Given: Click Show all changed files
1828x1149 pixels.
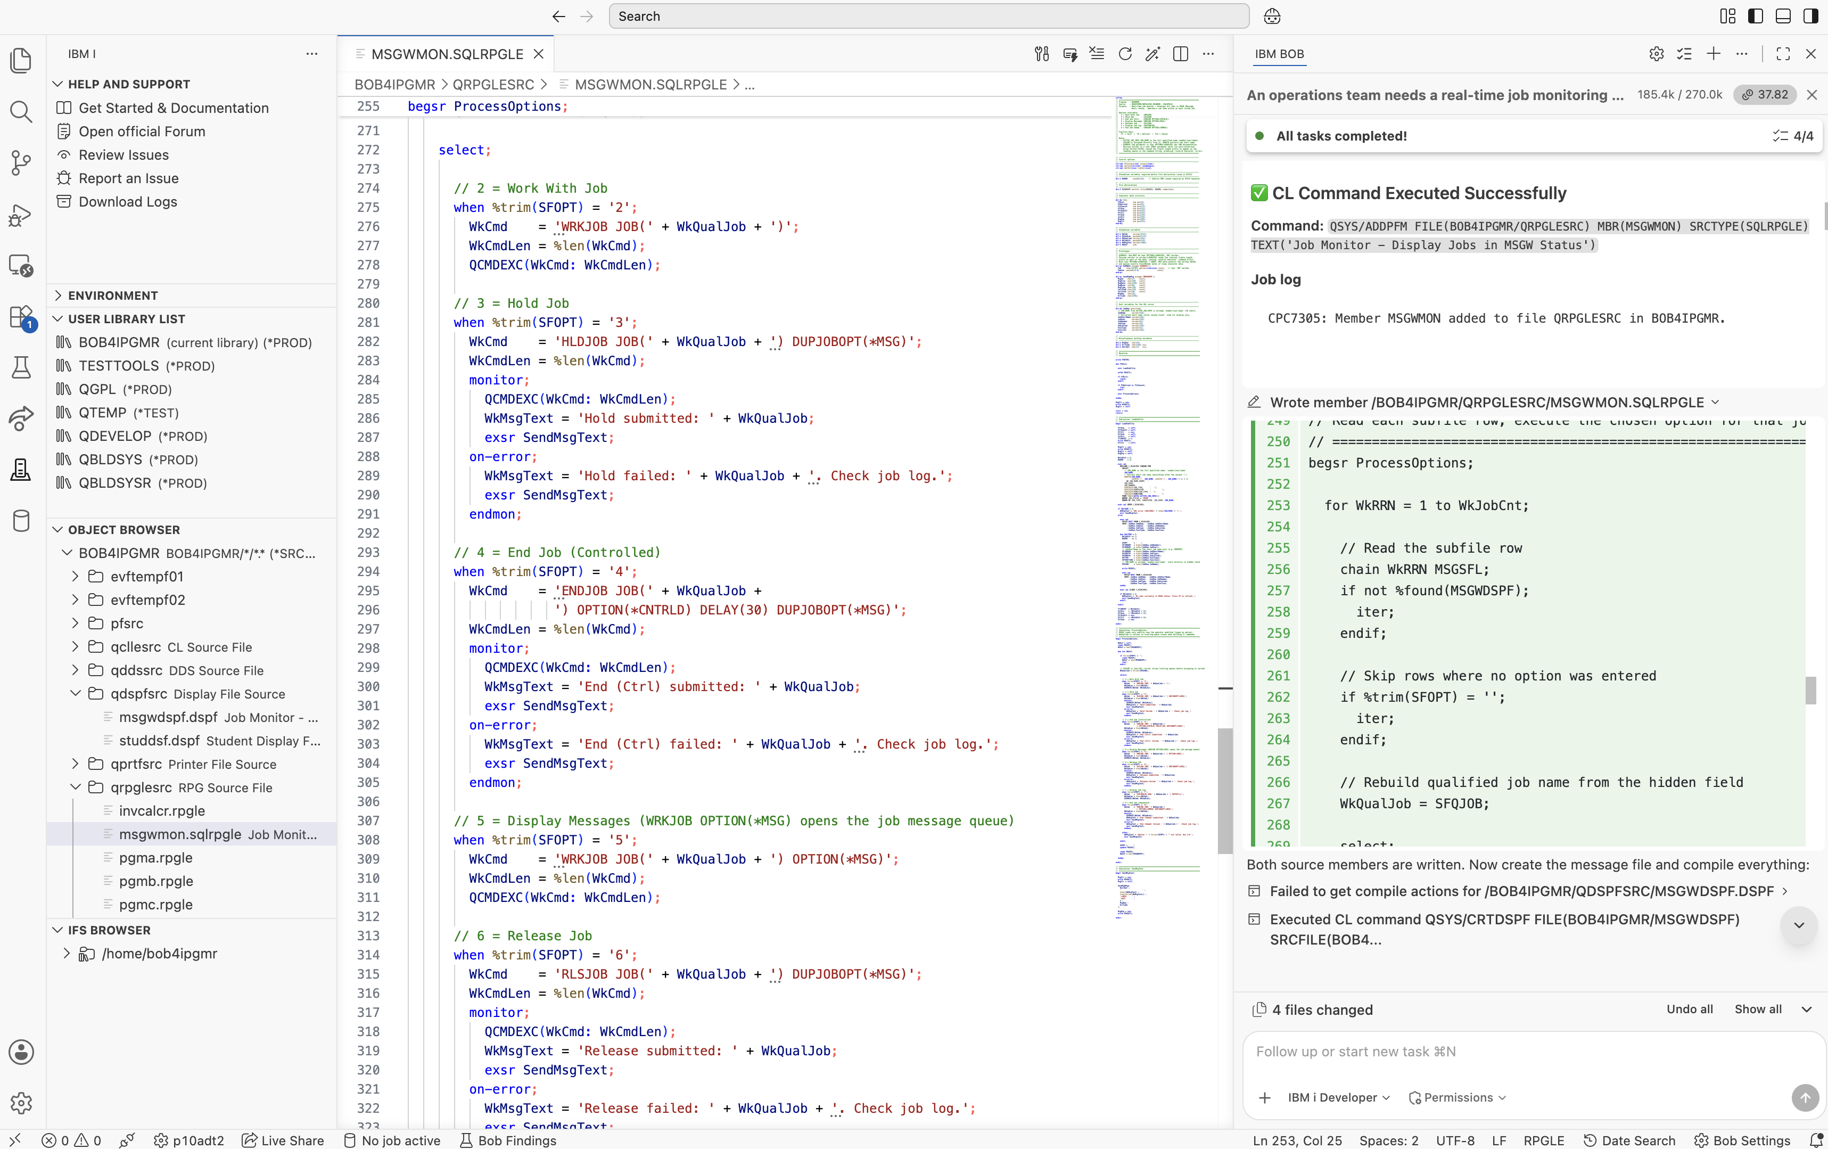Looking at the screenshot, I should pos(1757,1010).
